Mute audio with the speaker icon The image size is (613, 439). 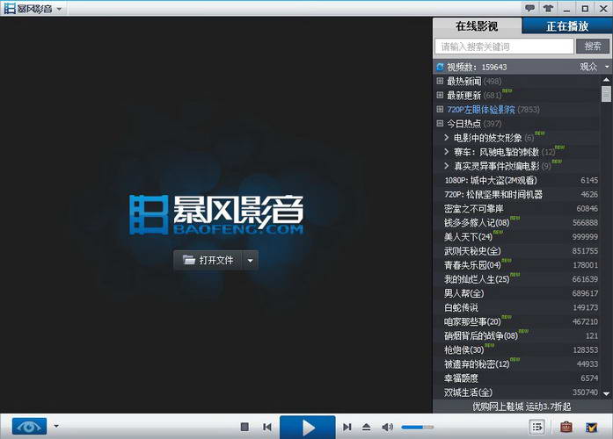387,427
